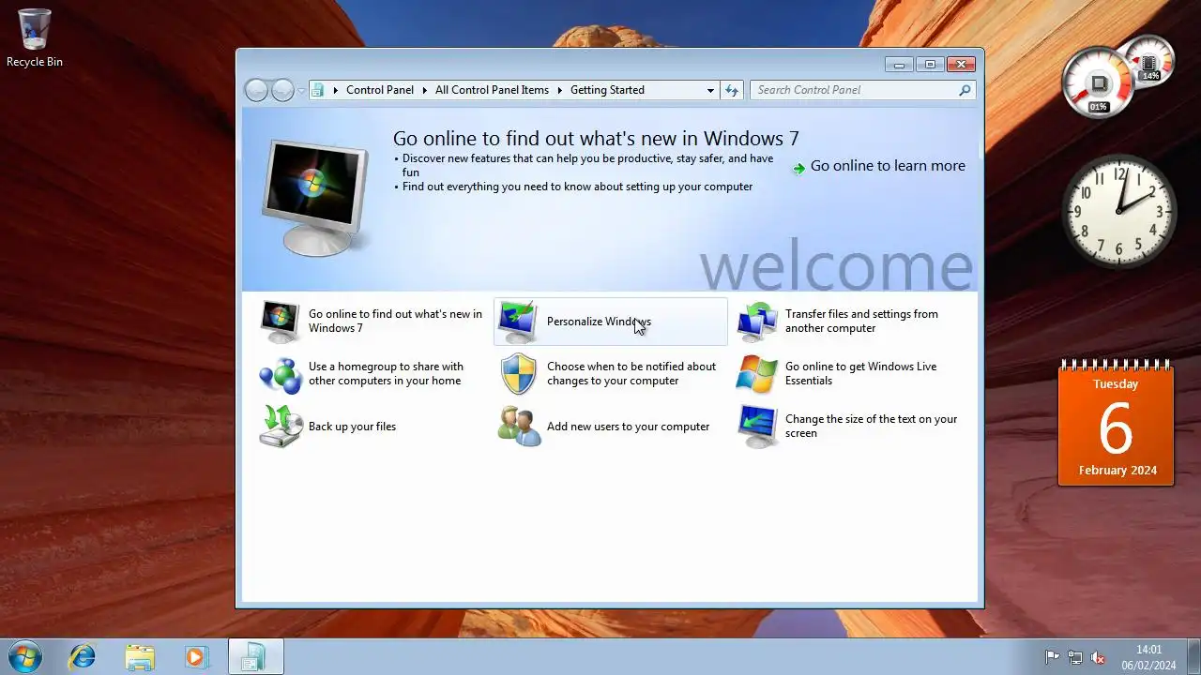Open Windows Explorer from the taskbar
This screenshot has height=675, width=1201.
[x=140, y=657]
